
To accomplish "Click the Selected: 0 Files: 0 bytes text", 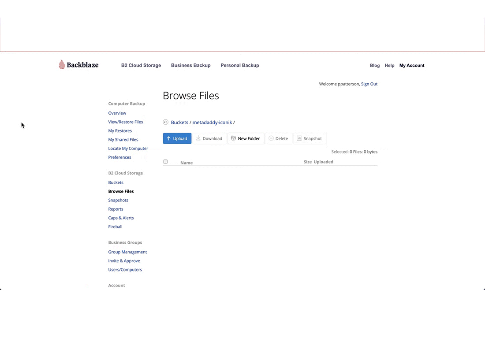I will 354,152.
